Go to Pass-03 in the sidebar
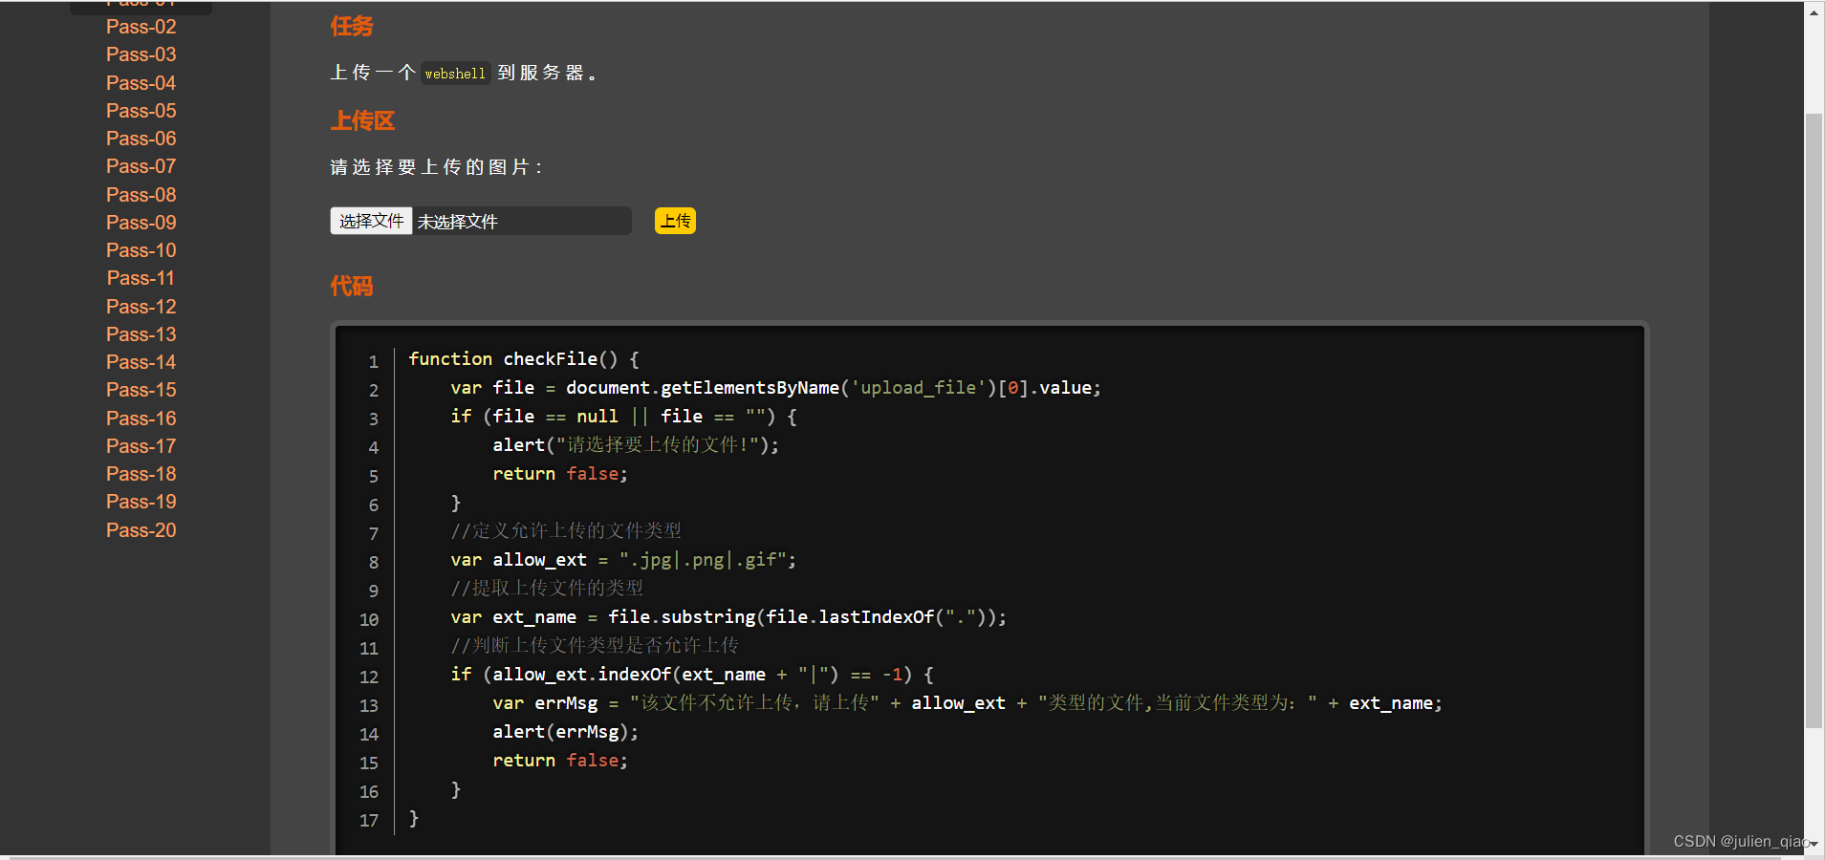 point(141,54)
